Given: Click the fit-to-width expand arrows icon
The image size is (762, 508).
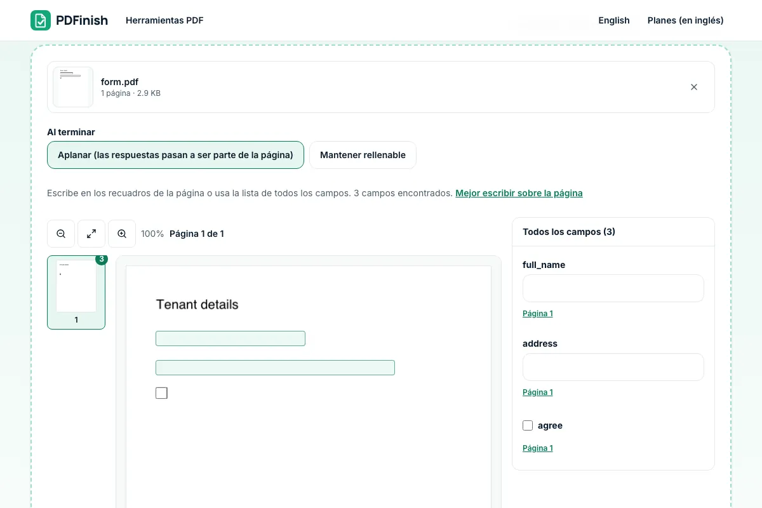Looking at the screenshot, I should [x=91, y=234].
